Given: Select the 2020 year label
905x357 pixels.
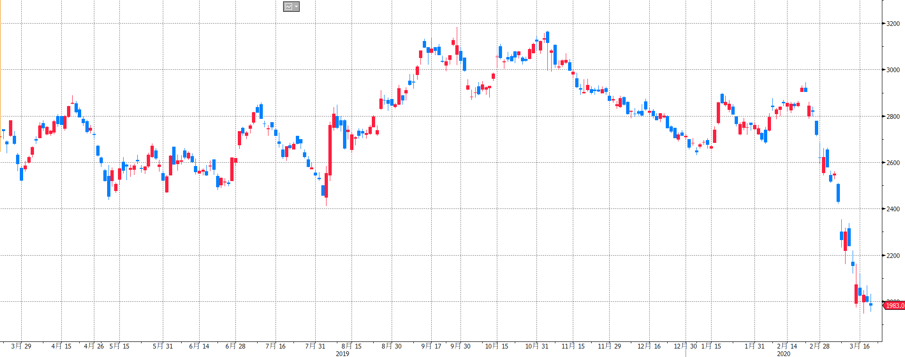Looking at the screenshot, I should click(784, 354).
